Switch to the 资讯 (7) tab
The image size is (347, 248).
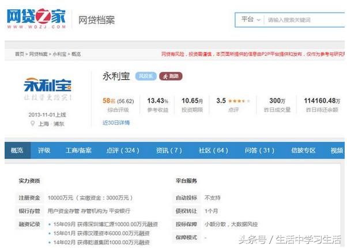169,150
